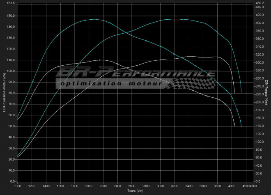Click the 'DIN Torque (Nm)' right axis title
Image resolution: width=271 pixels, height=195 pixels.
tap(266, 92)
